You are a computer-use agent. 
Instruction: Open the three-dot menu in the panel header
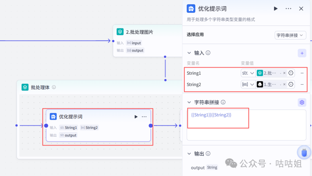click(288, 9)
